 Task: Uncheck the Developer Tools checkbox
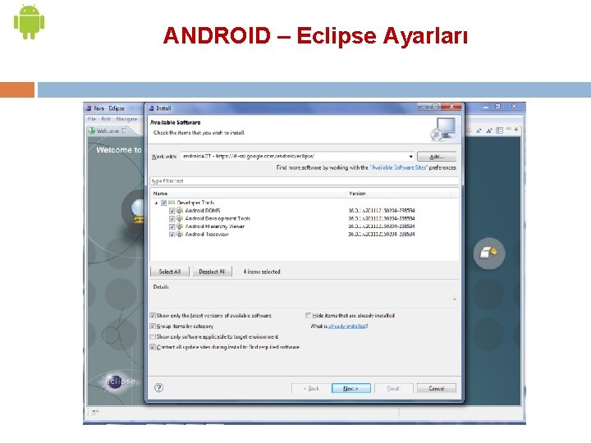pyautogui.click(x=163, y=203)
